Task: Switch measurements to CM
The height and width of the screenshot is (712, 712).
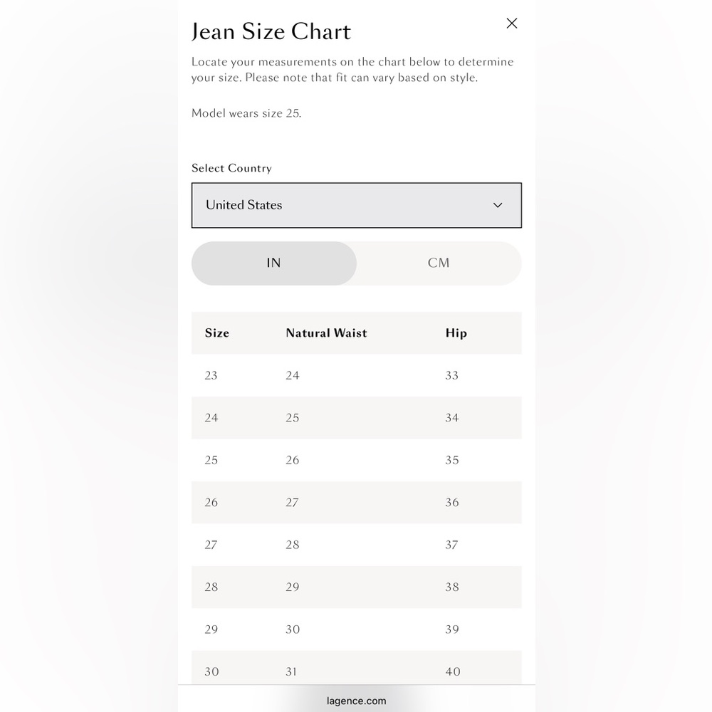Action: (439, 263)
